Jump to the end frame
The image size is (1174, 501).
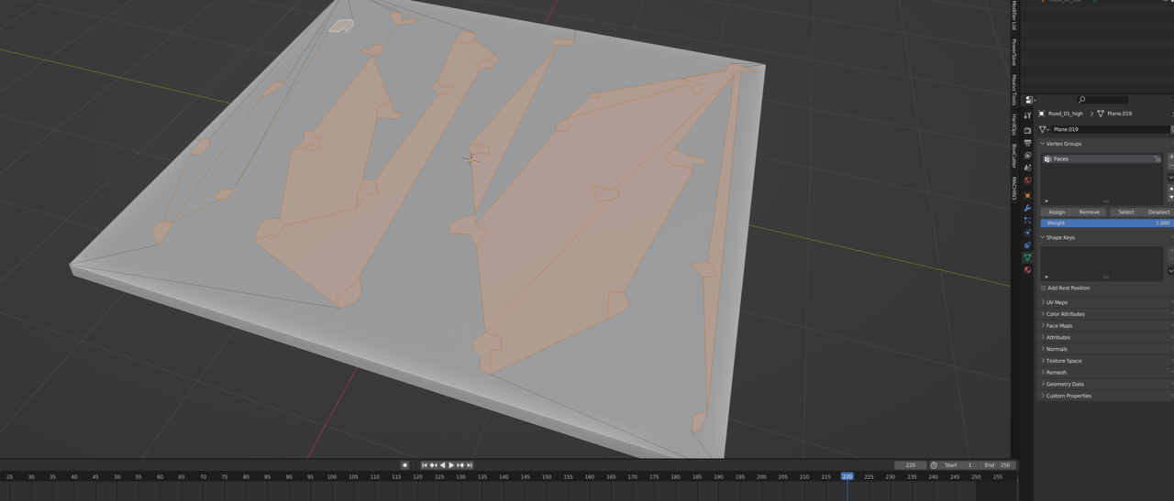coord(470,465)
